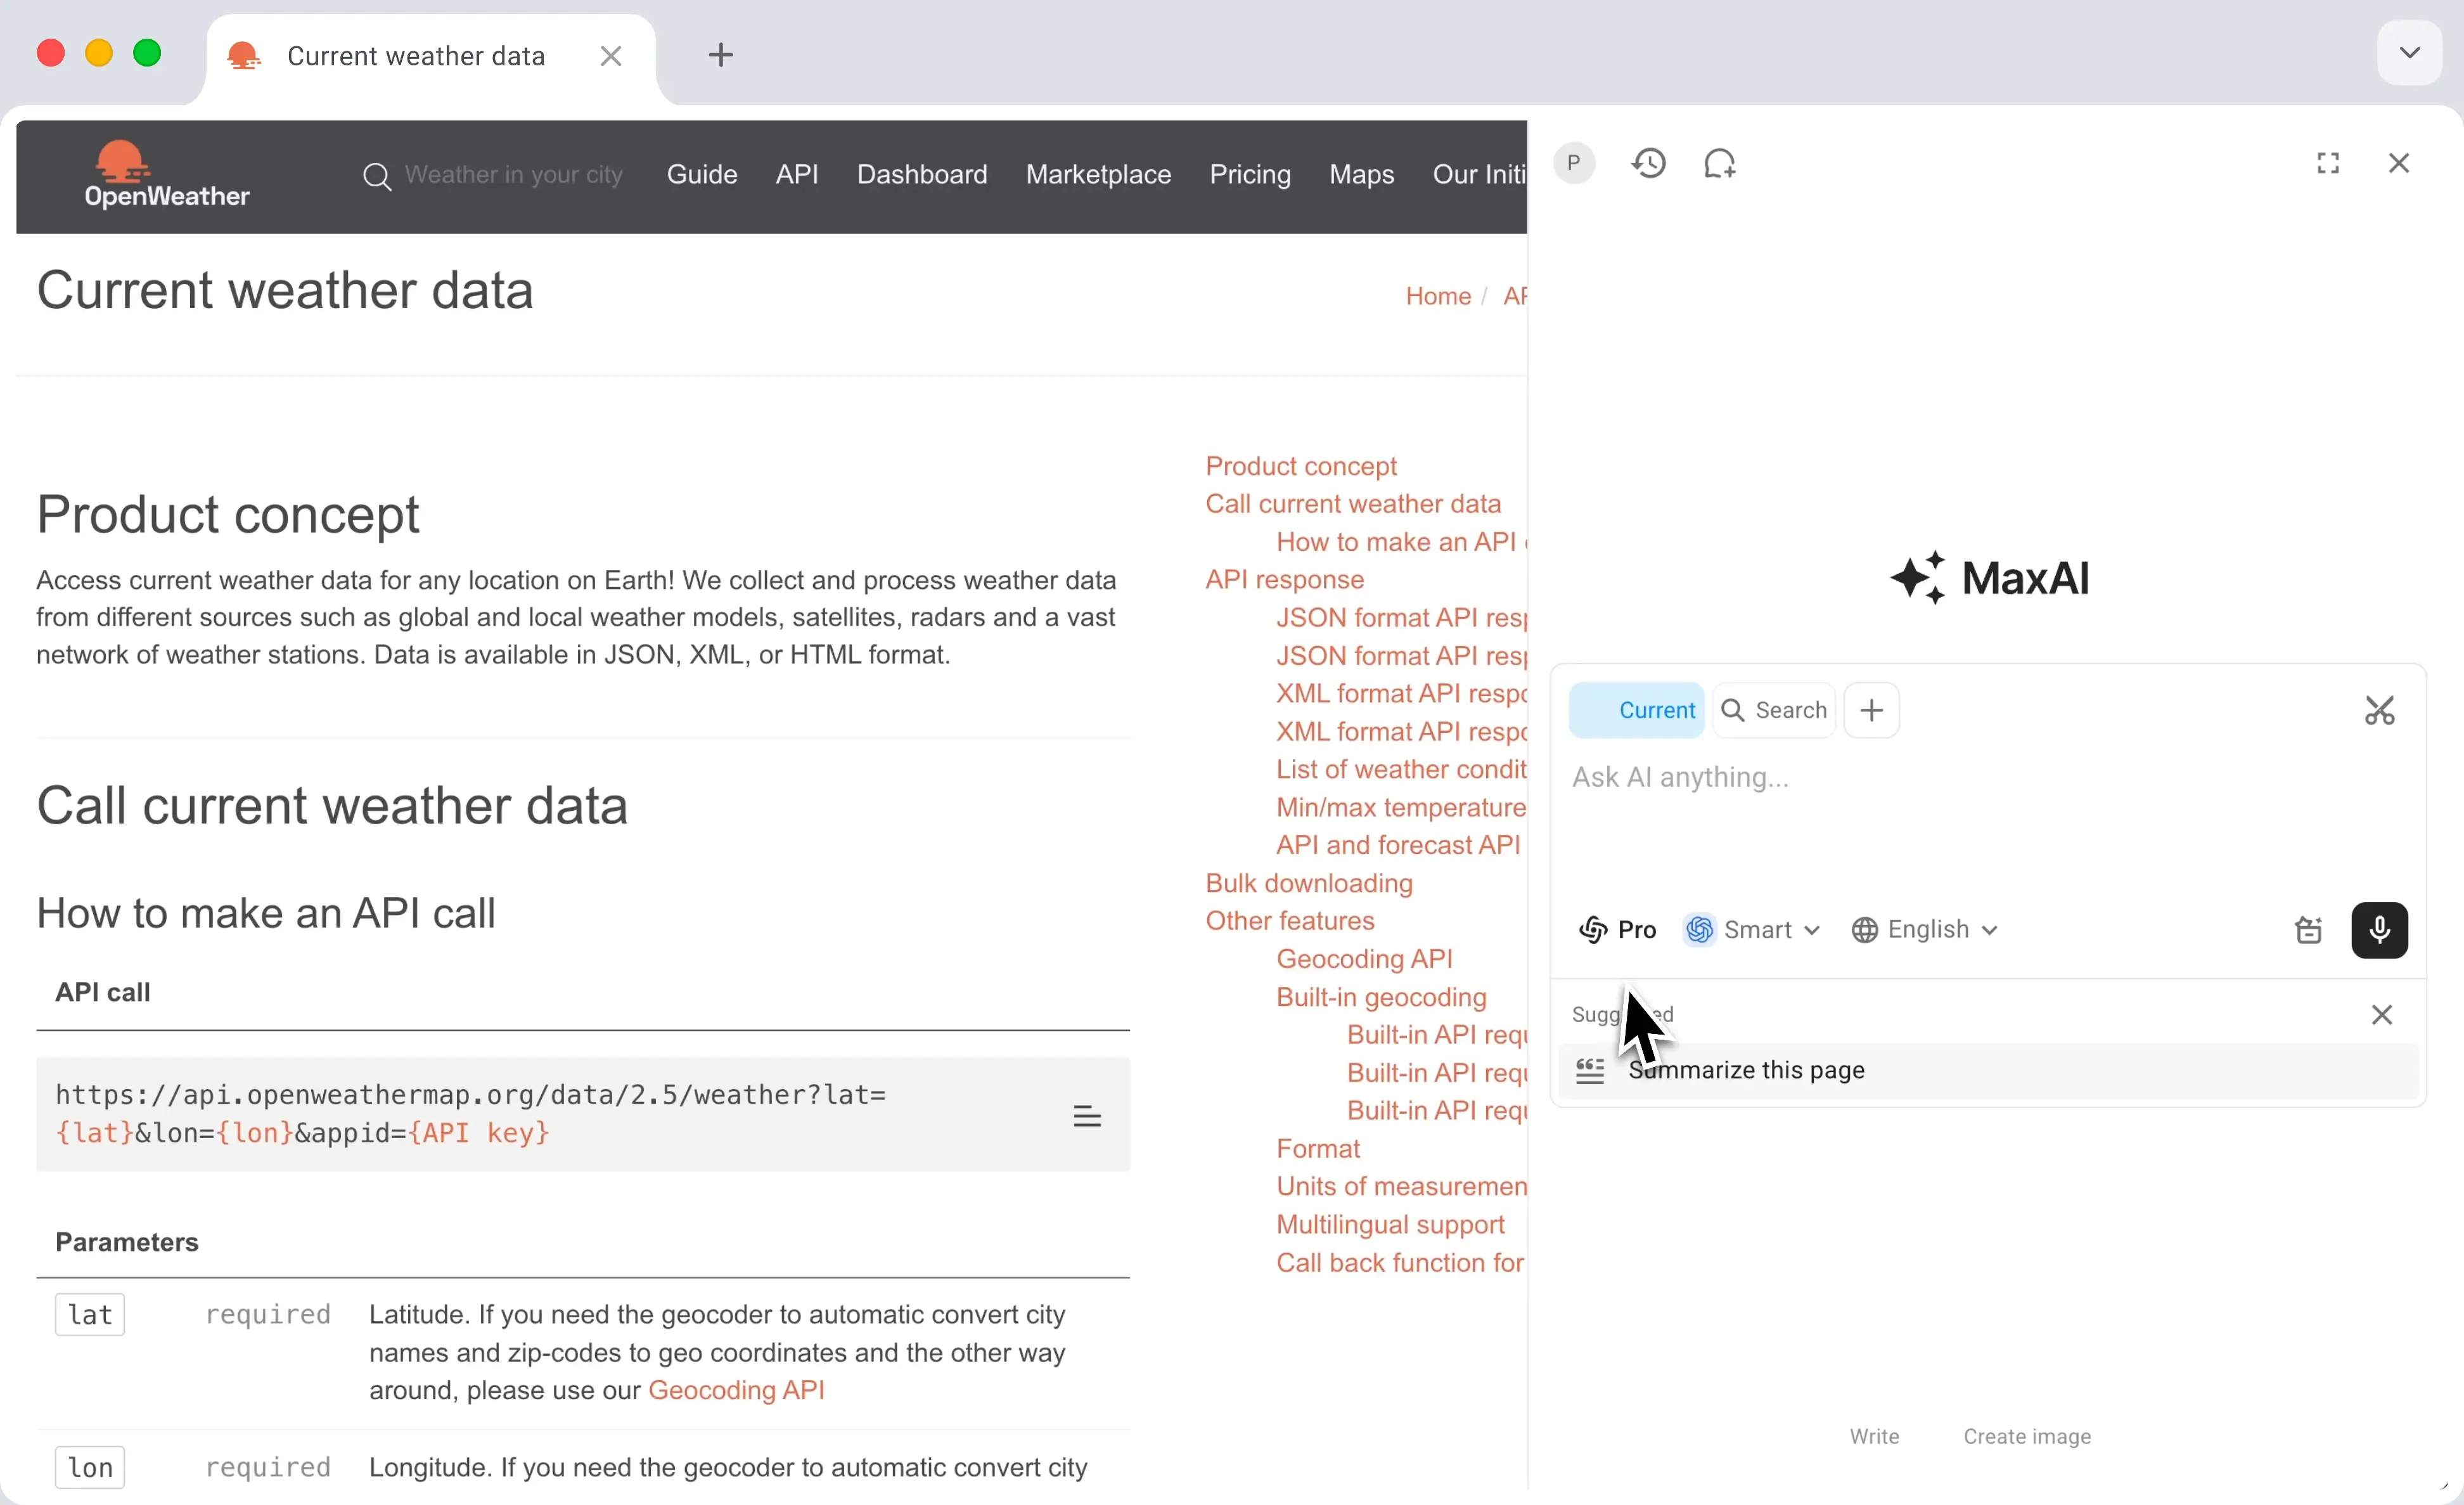The height and width of the screenshot is (1505, 2464).
Task: Open the Maps nav item
Action: [1361, 175]
